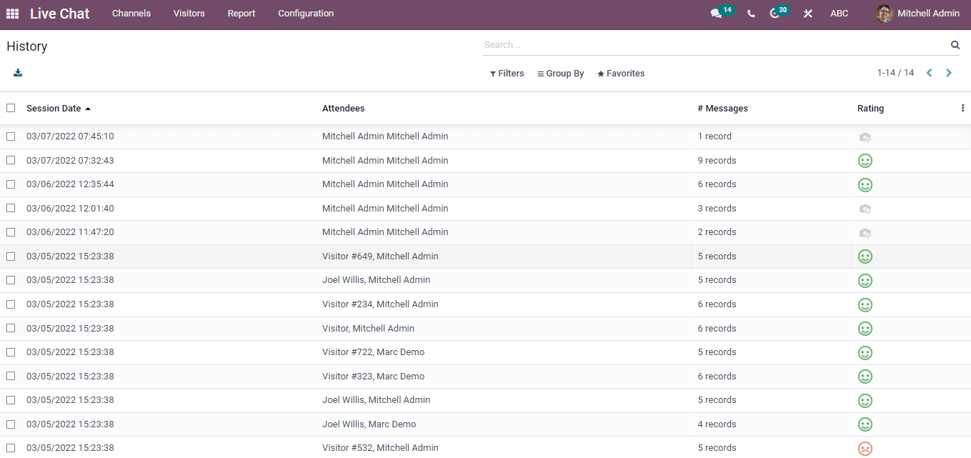Image resolution: width=971 pixels, height=458 pixels.
Task: Open activities clock icon with 30 badge
Action: (x=775, y=14)
